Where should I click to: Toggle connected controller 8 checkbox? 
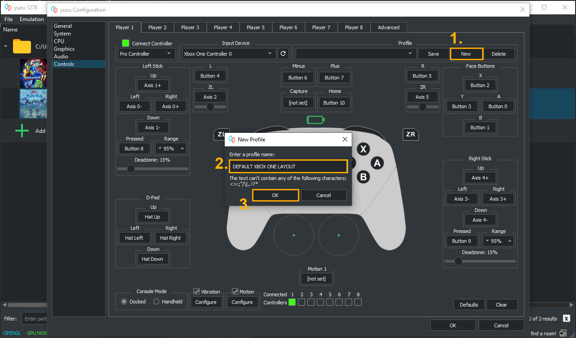point(358,302)
